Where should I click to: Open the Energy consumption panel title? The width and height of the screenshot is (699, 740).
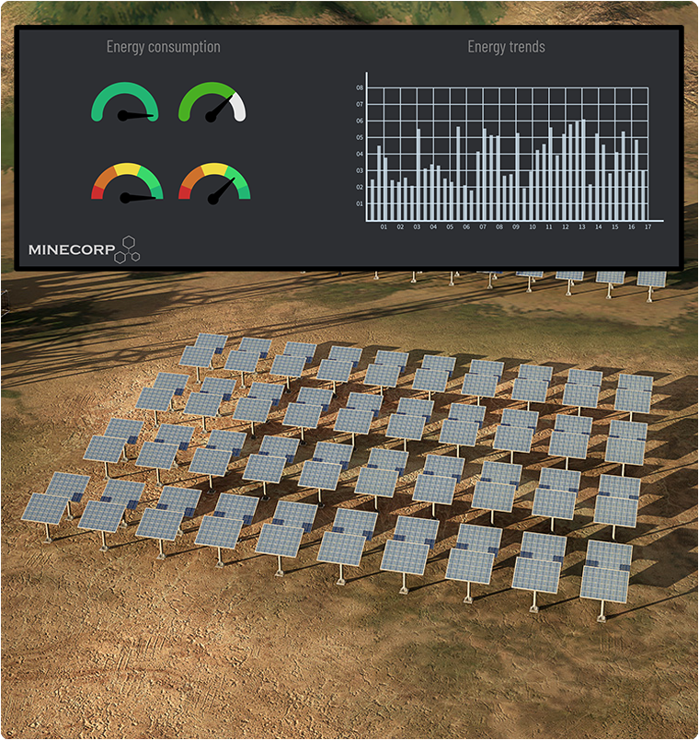click(x=163, y=47)
